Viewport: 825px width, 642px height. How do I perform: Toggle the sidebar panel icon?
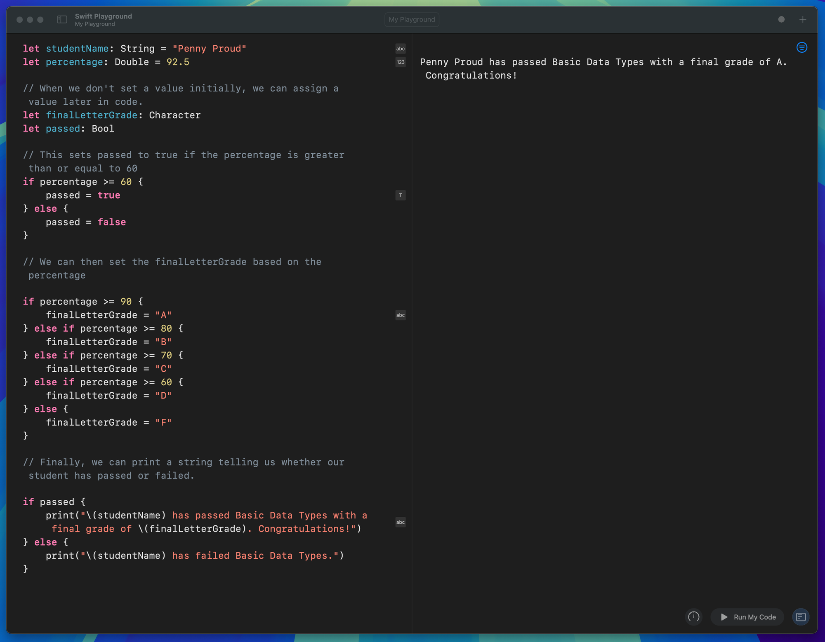coord(62,19)
